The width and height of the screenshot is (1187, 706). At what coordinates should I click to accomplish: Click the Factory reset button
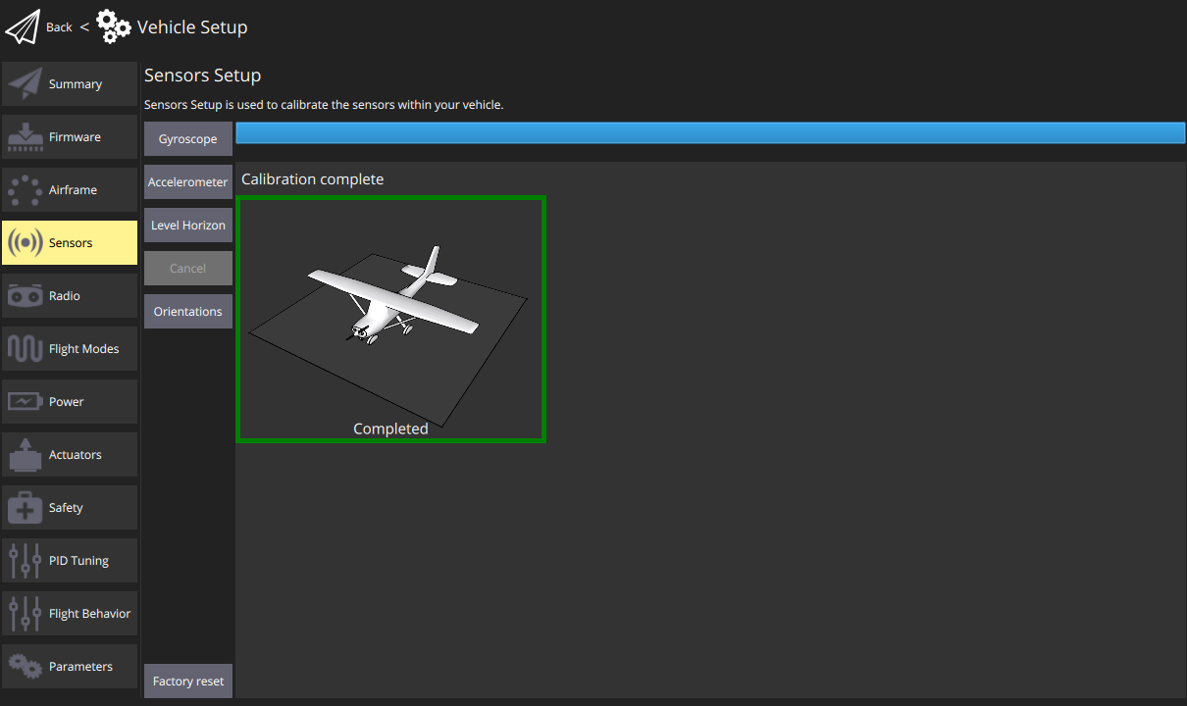point(188,681)
